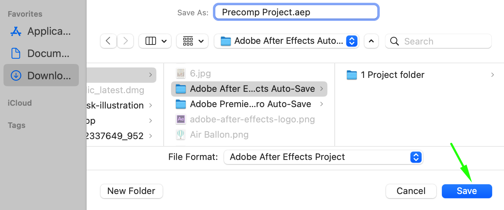The height and width of the screenshot is (210, 504).
Task: Click the New Folder button
Action: click(x=131, y=191)
